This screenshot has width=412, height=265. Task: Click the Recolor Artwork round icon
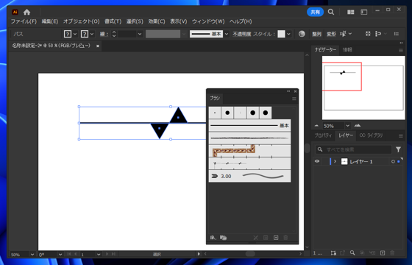[302, 34]
